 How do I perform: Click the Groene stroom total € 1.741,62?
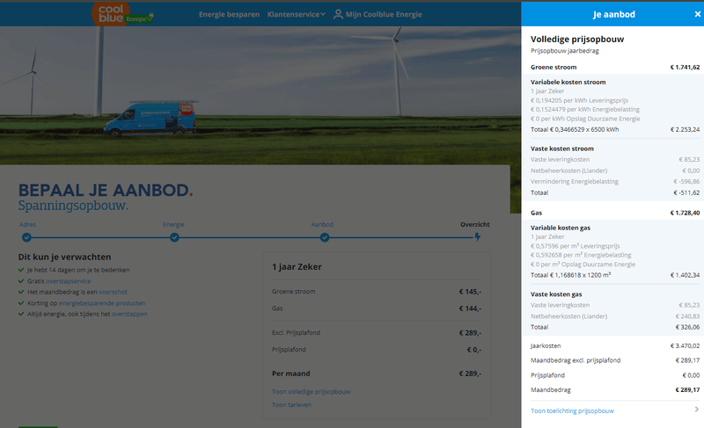685,67
